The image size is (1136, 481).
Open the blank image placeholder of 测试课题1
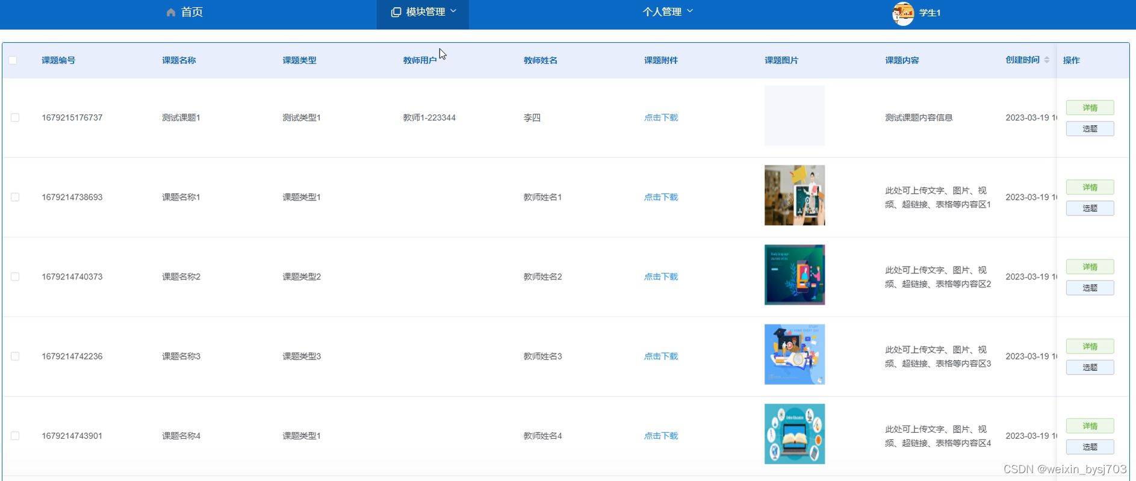pyautogui.click(x=795, y=116)
